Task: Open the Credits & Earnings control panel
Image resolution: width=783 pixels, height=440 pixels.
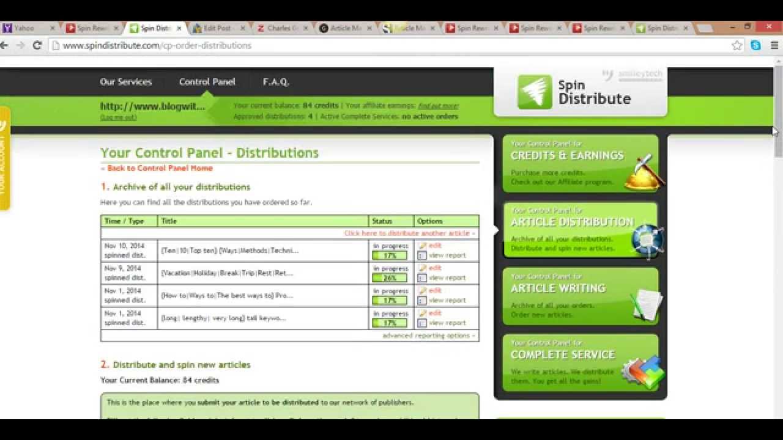Action: (580, 163)
